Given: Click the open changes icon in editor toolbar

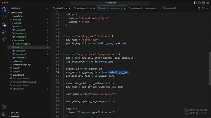Looking at the screenshot, I should pos(199,8).
